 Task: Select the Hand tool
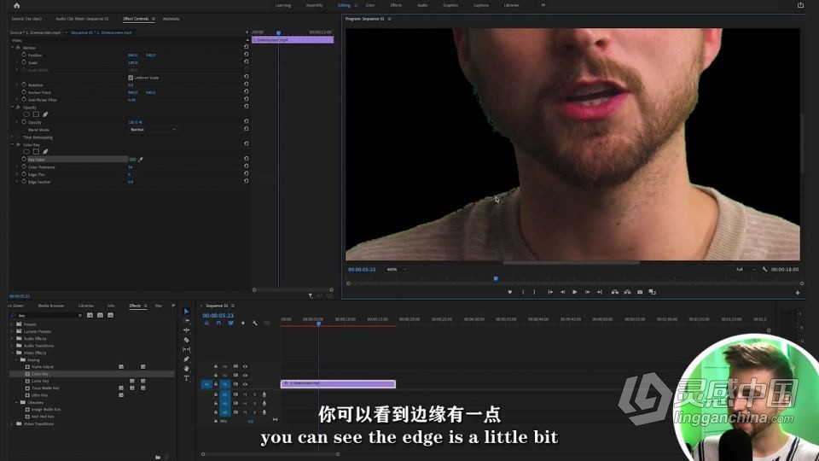coord(187,369)
